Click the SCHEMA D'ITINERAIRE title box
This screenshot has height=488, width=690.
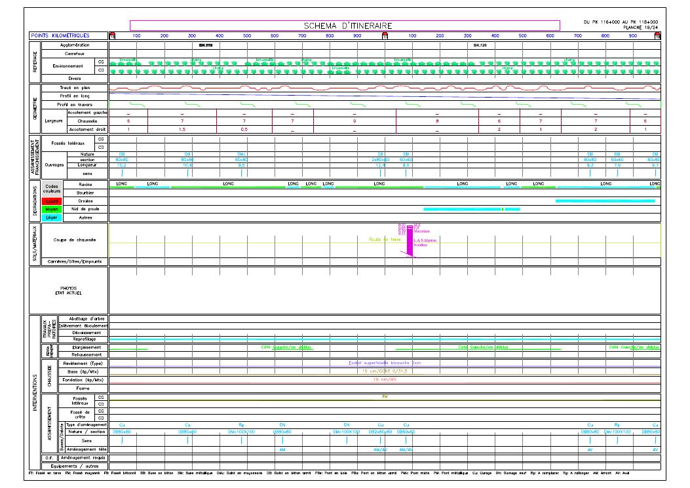point(348,26)
